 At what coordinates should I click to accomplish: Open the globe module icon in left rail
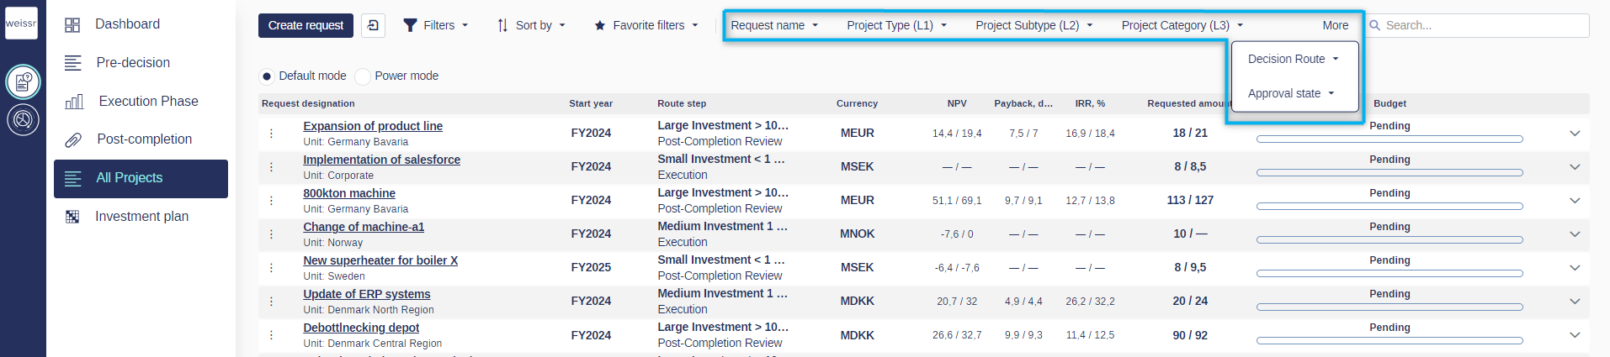pos(23,119)
